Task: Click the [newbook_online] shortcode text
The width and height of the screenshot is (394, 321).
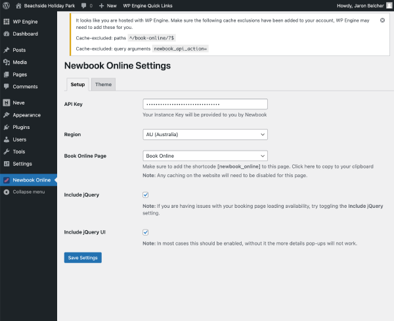Action: [239, 166]
